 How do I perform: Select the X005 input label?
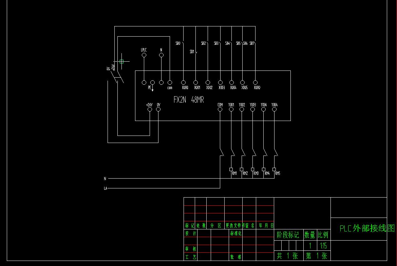(x=244, y=87)
